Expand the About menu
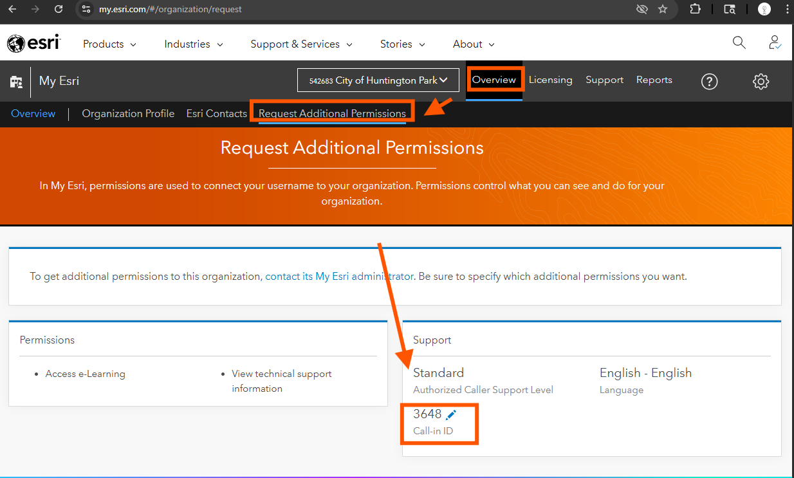 click(x=474, y=44)
